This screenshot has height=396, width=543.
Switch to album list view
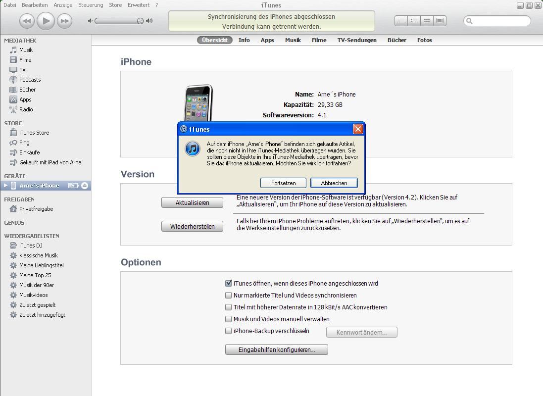click(414, 21)
